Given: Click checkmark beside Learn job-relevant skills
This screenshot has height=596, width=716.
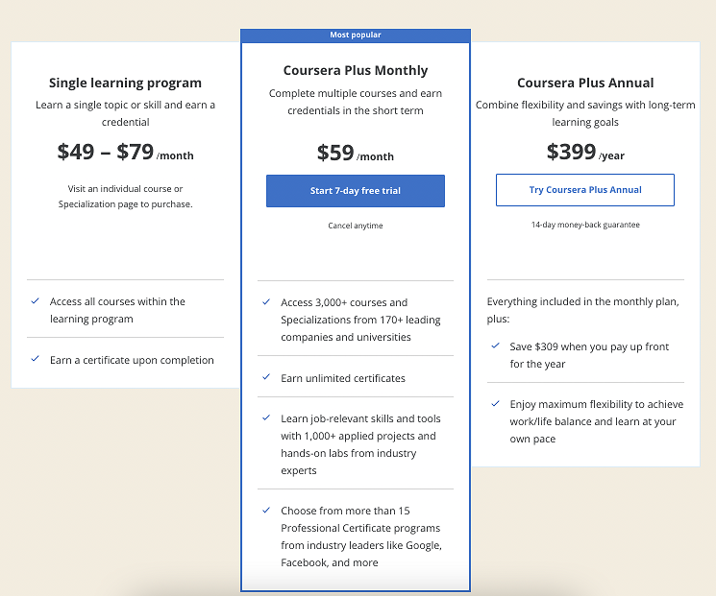Looking at the screenshot, I should [x=266, y=417].
